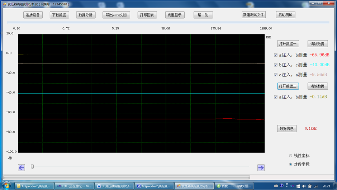Click the 导出word文档 button

(116, 15)
